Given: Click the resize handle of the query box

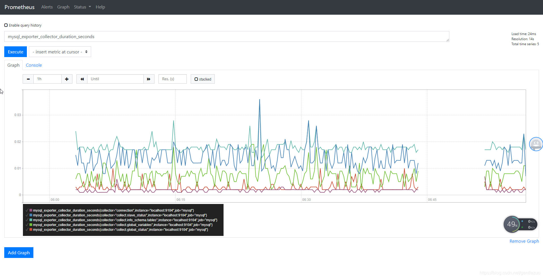Looking at the screenshot, I should coord(448,40).
